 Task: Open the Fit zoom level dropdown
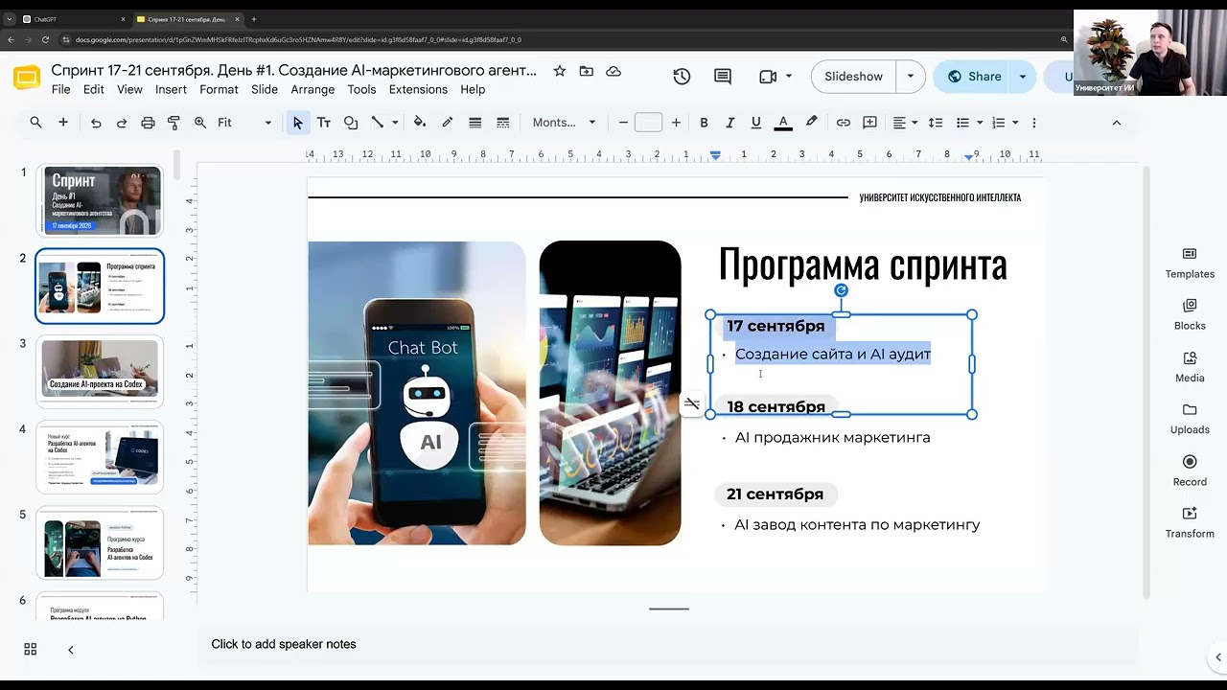click(245, 123)
